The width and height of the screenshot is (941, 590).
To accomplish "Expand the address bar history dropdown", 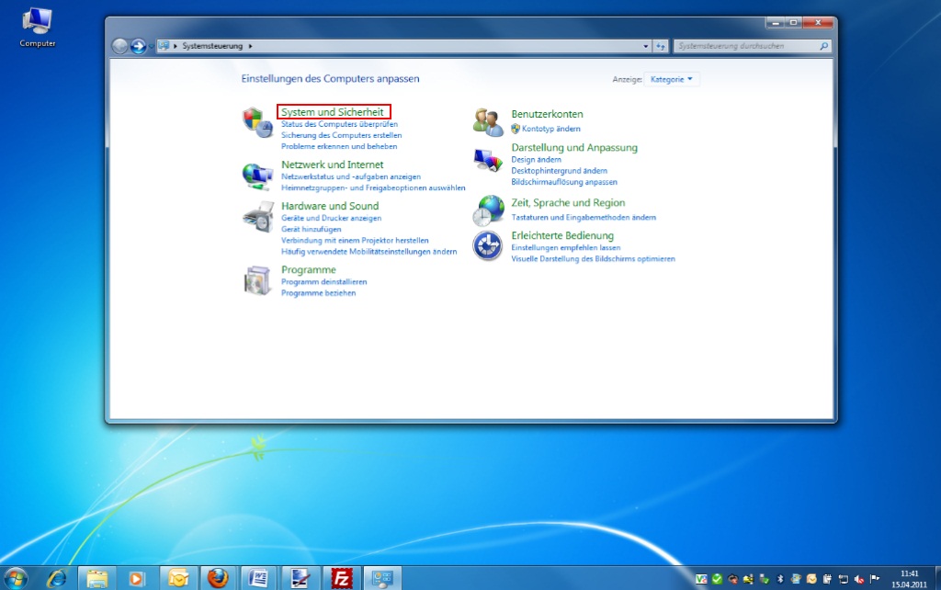I will point(645,46).
